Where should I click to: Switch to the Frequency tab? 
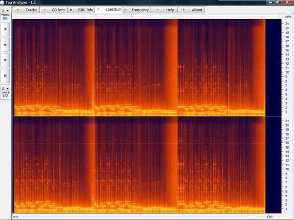(x=137, y=10)
